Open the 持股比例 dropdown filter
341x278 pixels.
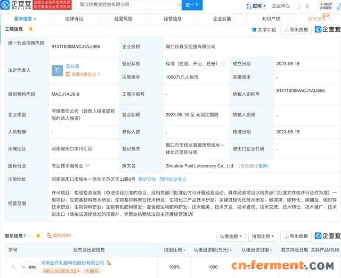click(263, 236)
